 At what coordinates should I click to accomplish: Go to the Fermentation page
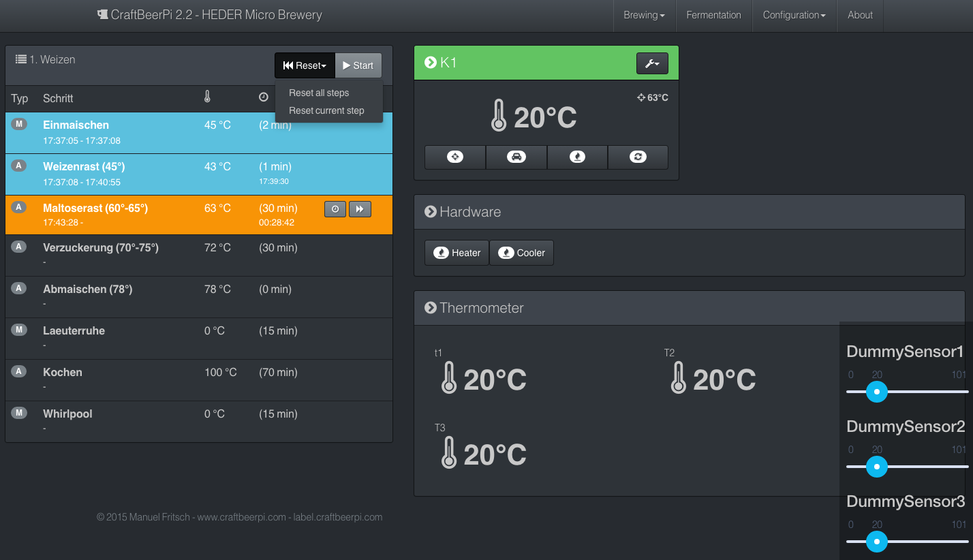point(713,15)
